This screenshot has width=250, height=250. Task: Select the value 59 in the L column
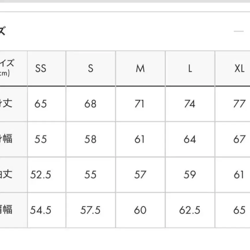(190, 175)
